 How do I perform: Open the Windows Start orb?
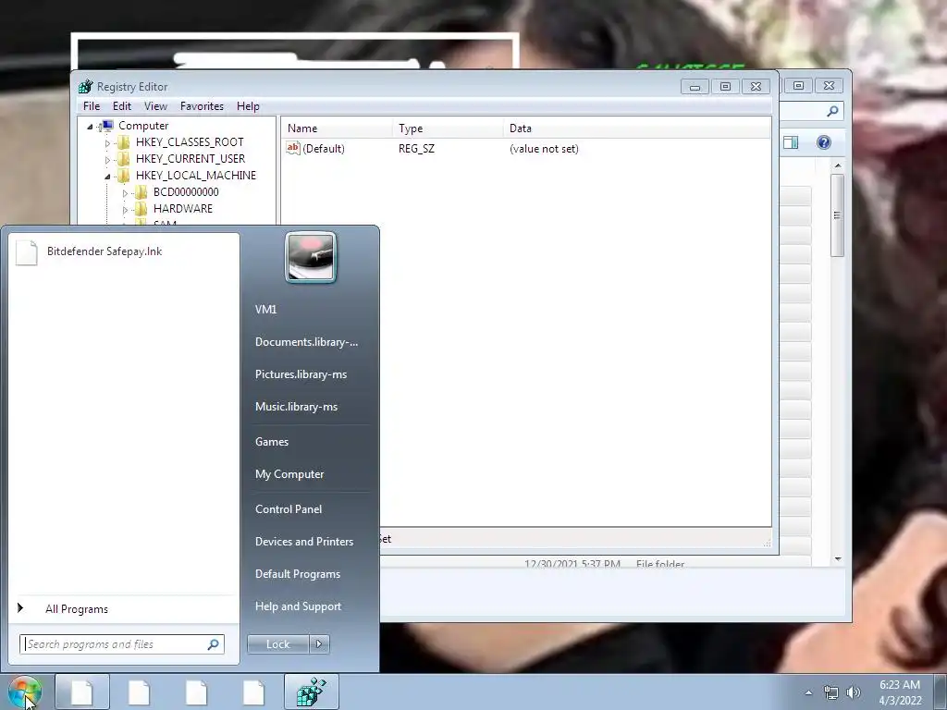(x=24, y=692)
